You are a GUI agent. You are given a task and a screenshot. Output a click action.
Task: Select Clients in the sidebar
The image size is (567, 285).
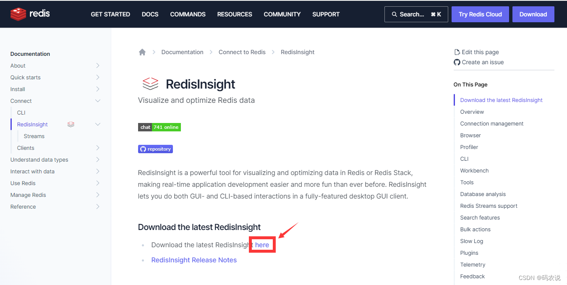26,148
